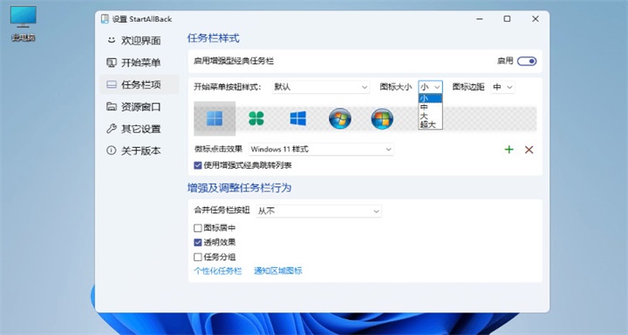Open the 图标边距 dropdown
Image resolution: width=628 pixels, height=335 pixels.
click(x=502, y=87)
